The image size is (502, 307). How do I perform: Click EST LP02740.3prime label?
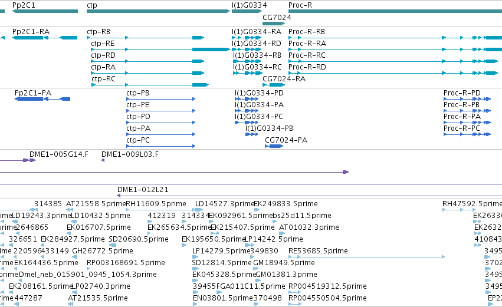(100, 287)
